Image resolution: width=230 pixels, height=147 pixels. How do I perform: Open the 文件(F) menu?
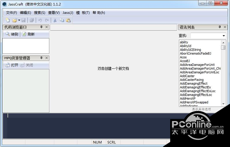click(x=11, y=13)
